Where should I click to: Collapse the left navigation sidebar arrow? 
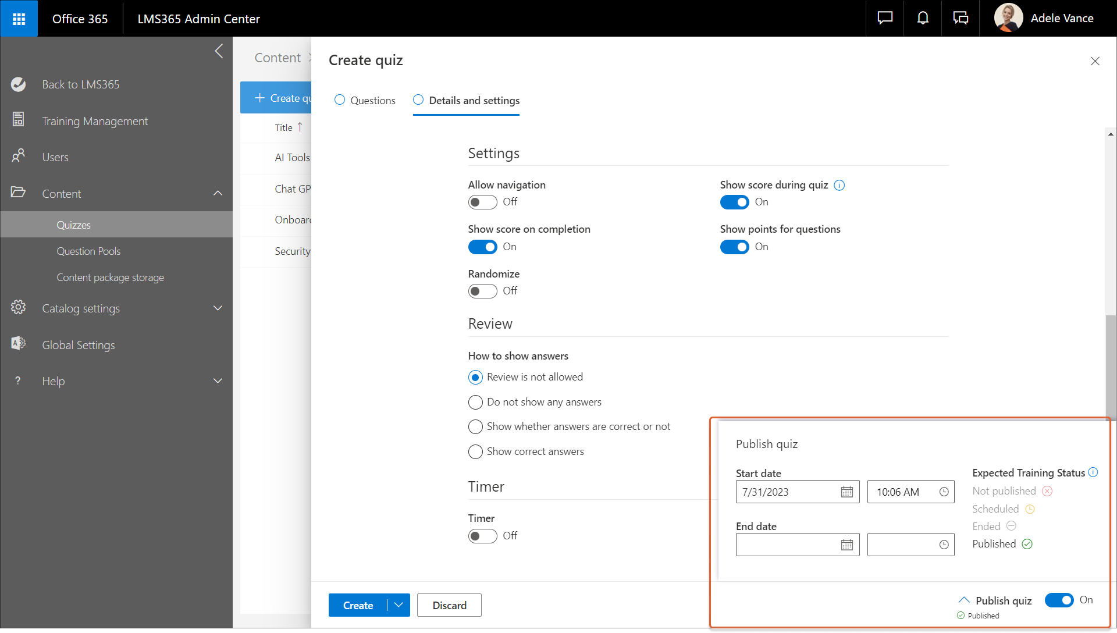pos(219,51)
